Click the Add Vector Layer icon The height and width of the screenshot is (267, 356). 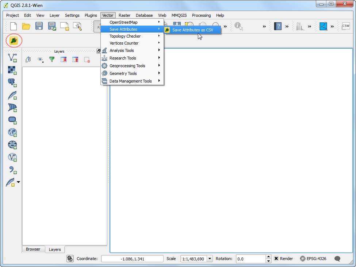tap(12, 58)
